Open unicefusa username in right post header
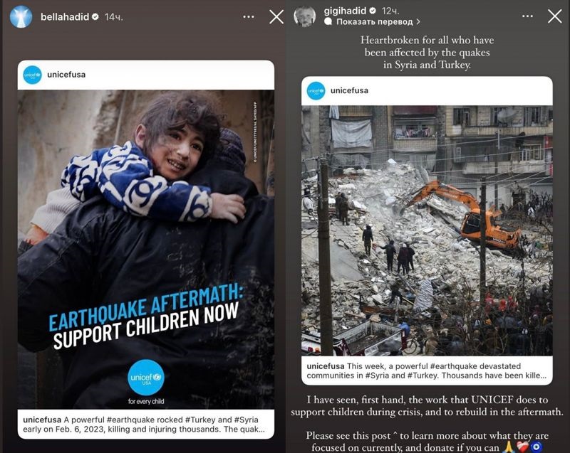 pos(349,91)
